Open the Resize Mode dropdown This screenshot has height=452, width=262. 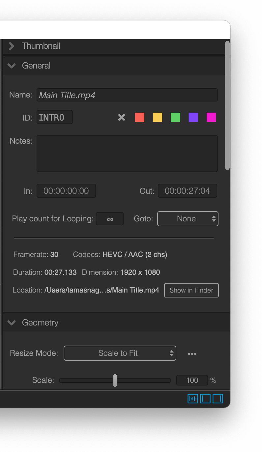(x=120, y=353)
